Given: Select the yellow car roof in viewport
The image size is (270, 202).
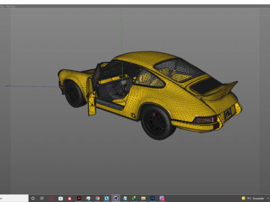Looking at the screenshot, I should [x=146, y=58].
